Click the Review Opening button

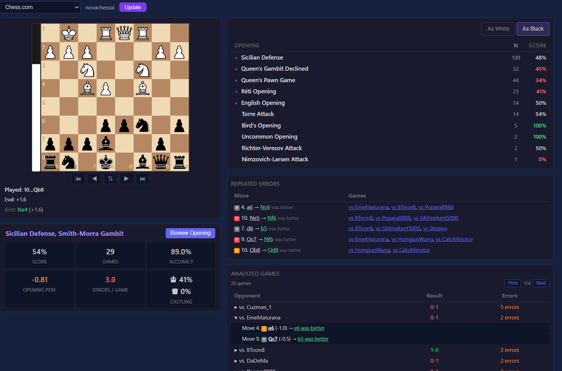tap(190, 233)
